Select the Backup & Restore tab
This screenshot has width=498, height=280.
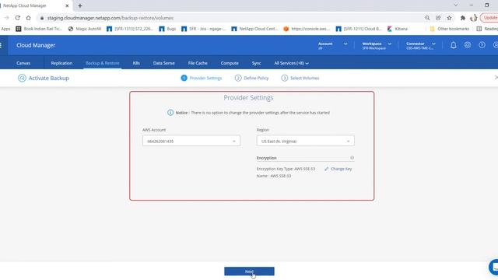(102, 63)
